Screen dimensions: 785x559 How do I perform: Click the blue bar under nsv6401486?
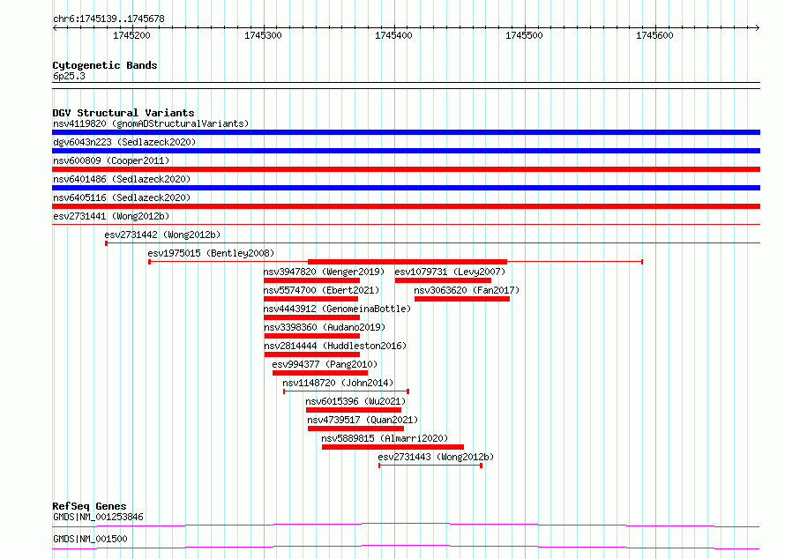tap(406, 188)
